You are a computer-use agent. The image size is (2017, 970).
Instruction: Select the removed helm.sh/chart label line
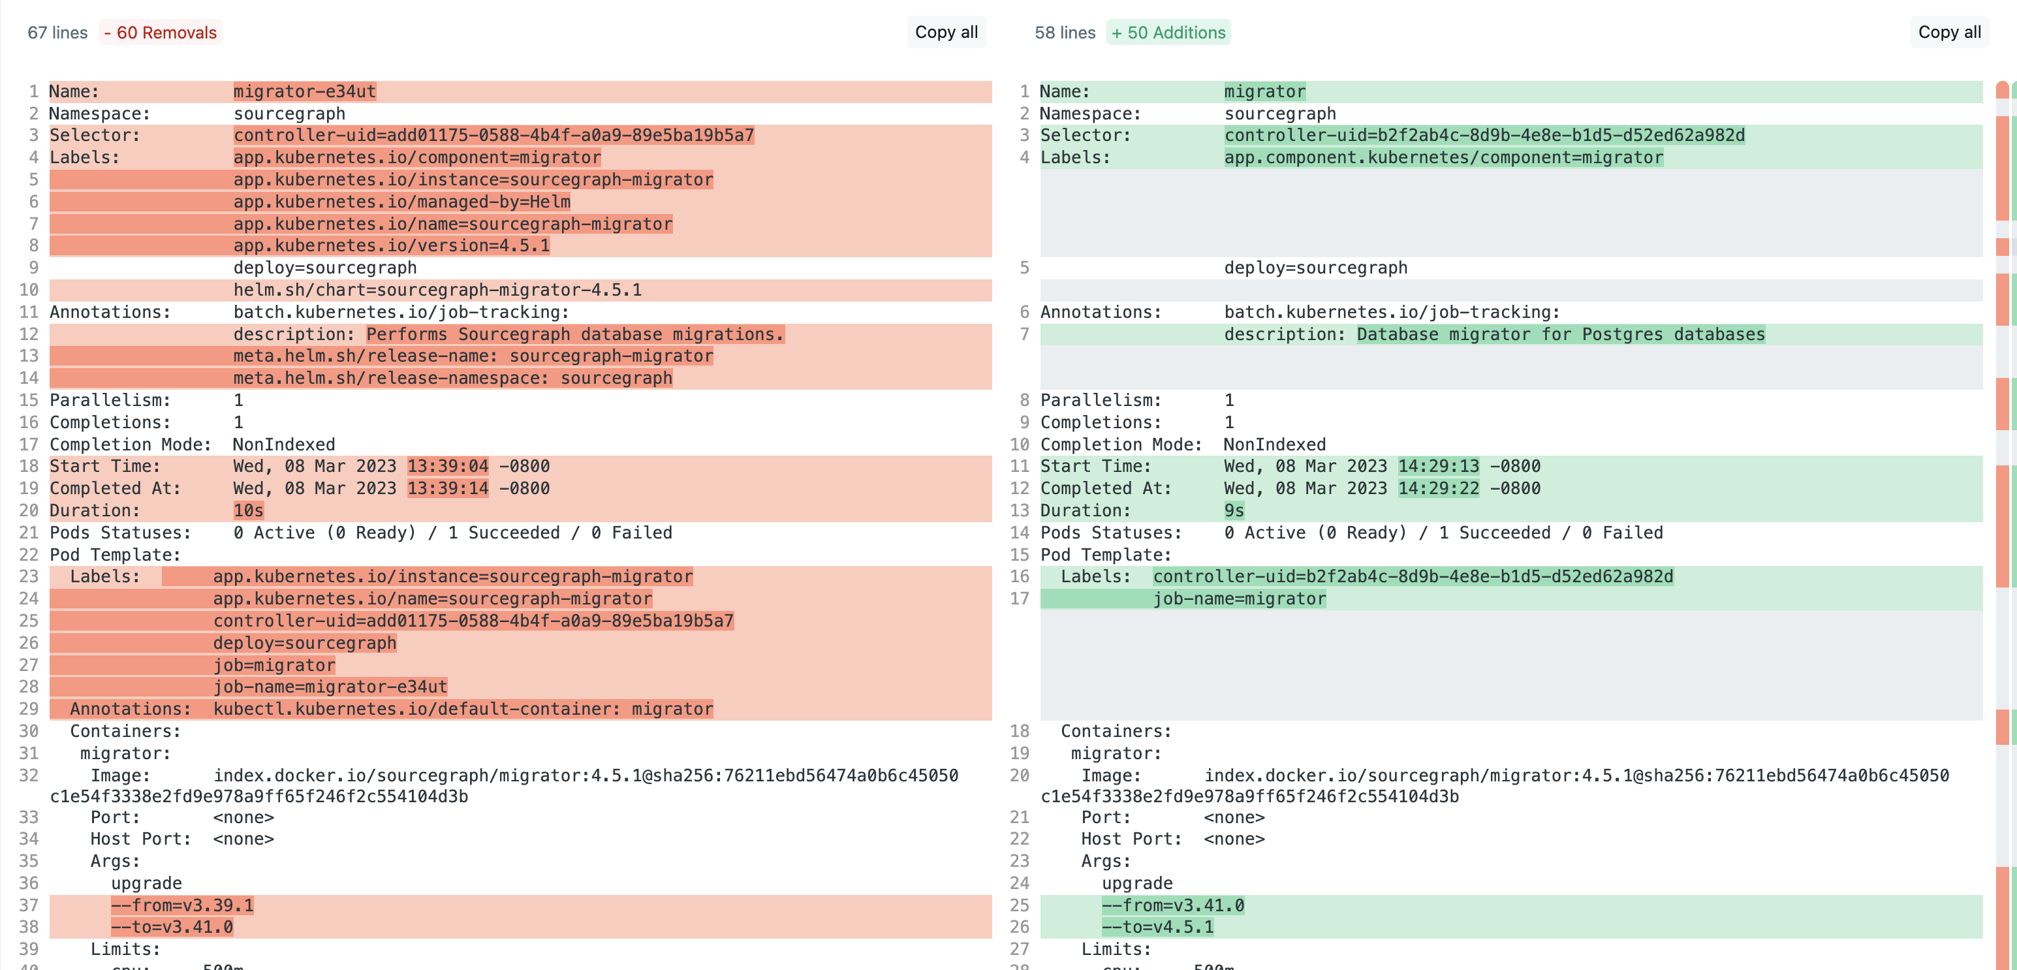(x=438, y=289)
